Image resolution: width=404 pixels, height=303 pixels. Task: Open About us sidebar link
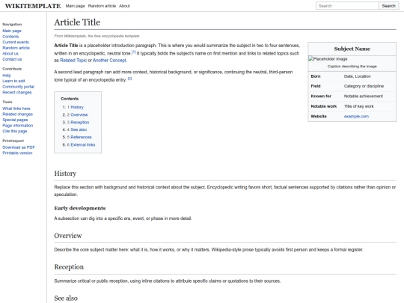[10, 53]
